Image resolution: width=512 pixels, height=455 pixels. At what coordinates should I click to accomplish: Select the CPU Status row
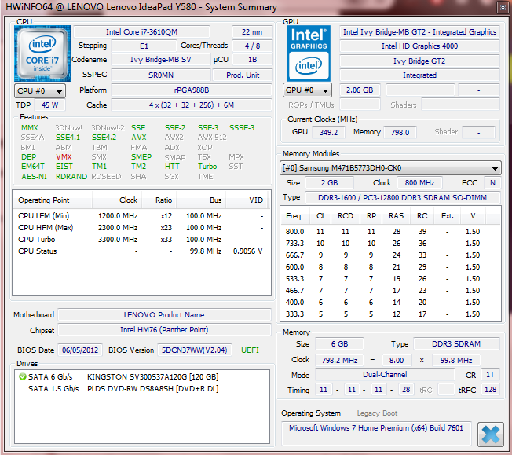coord(141,251)
